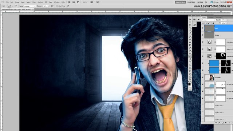Select the Zoom tool in toolbox
This screenshot has height=131, width=233.
[190, 79]
